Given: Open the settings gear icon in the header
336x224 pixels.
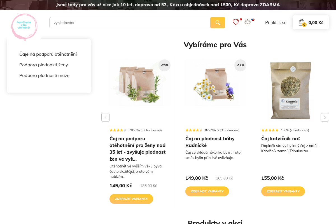Looking at the screenshot, I should click(247, 22).
